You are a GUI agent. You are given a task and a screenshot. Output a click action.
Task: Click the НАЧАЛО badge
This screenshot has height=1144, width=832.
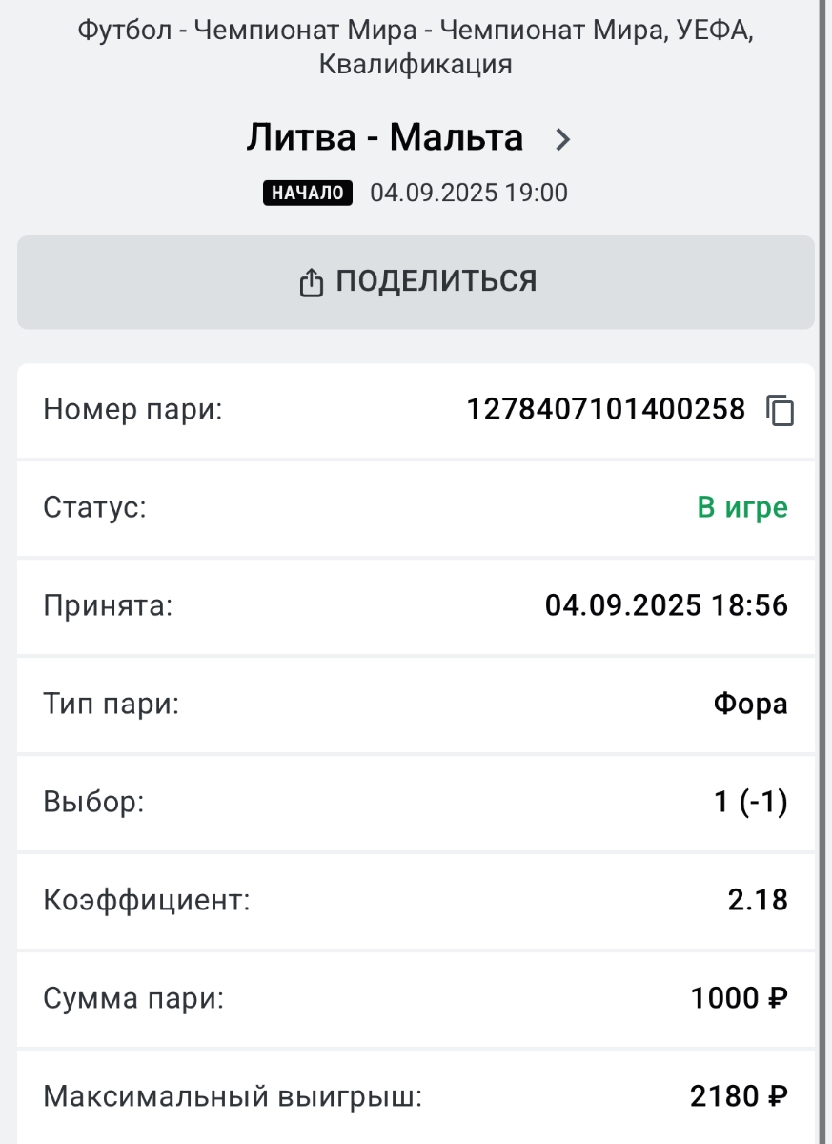coord(308,193)
